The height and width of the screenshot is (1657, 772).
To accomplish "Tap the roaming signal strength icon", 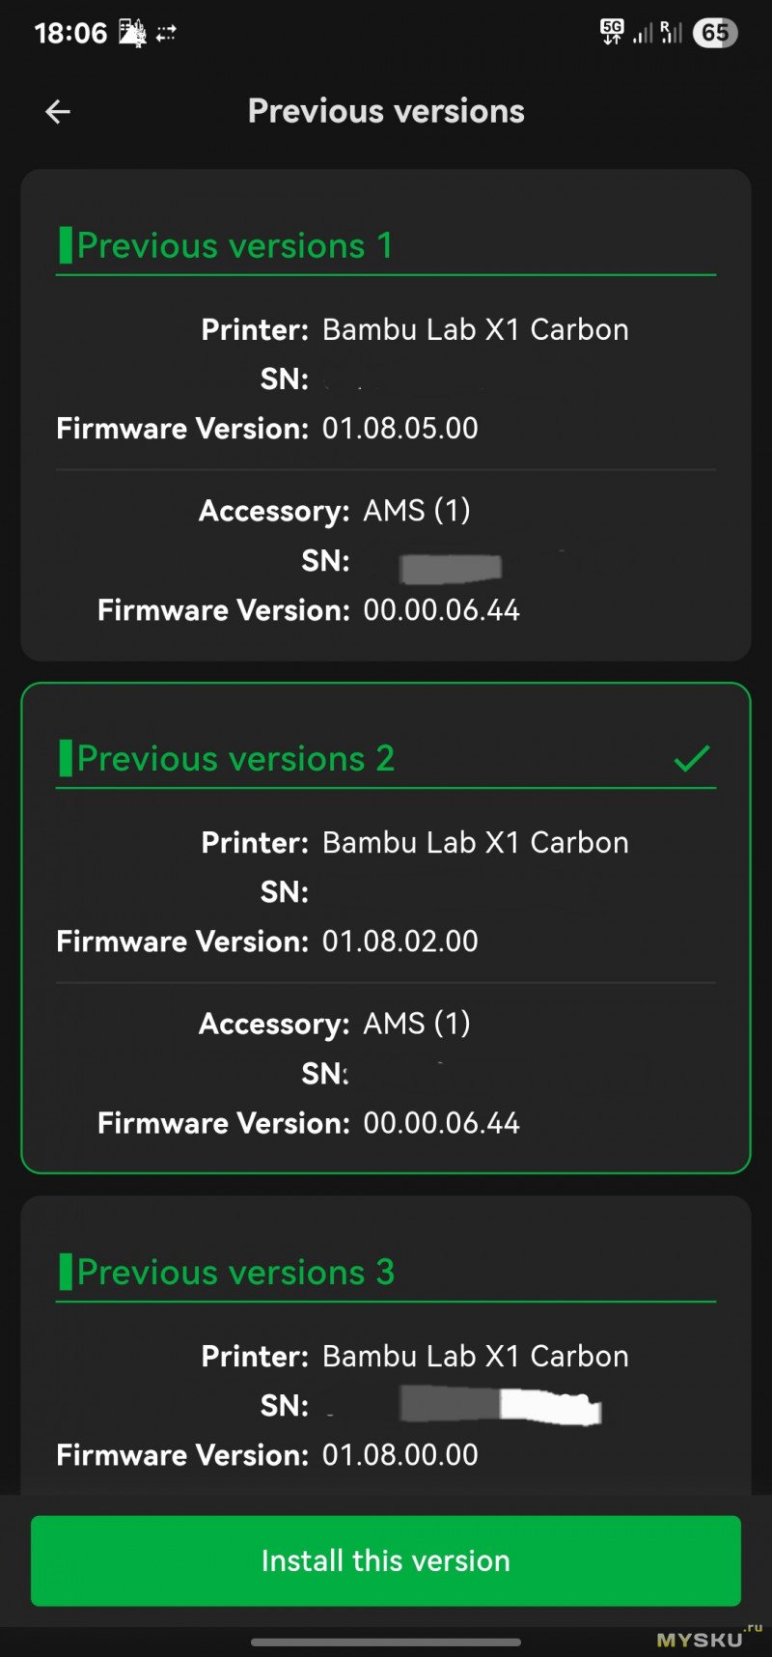I will [672, 32].
